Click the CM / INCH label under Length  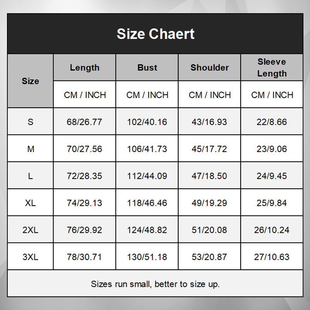pyautogui.click(x=84, y=95)
